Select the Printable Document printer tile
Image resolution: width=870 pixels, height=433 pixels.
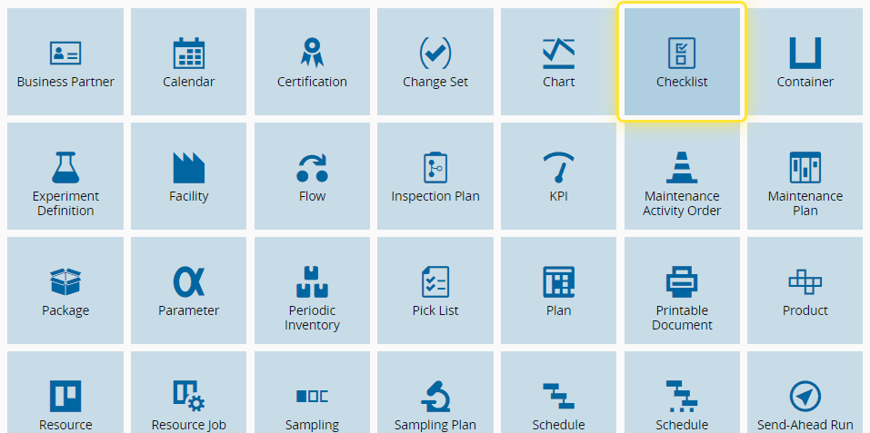pos(682,290)
